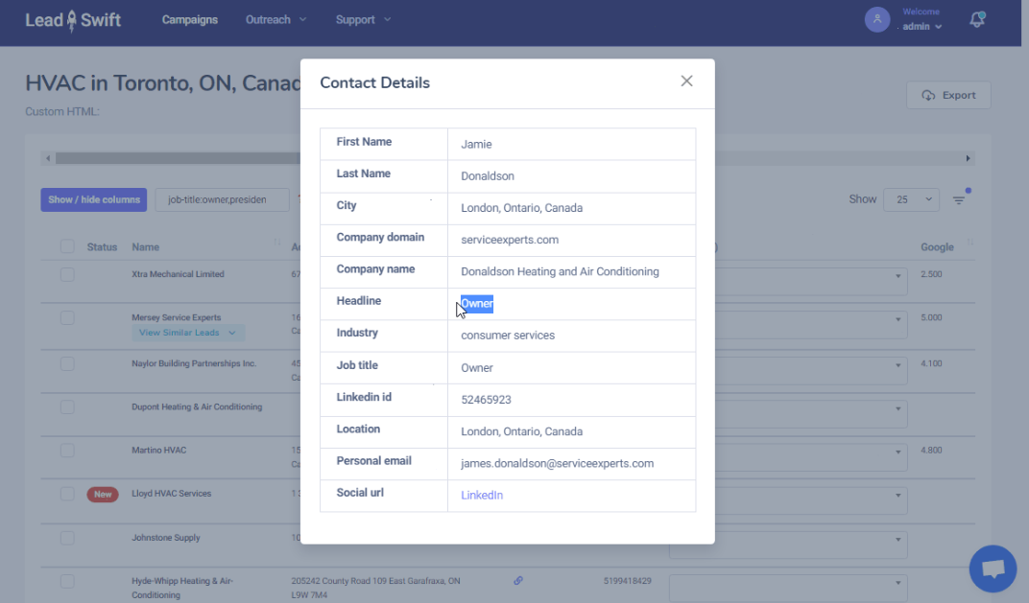
Task: Open Jamie Donaldson's LinkedIn profile link
Action: tap(481, 495)
